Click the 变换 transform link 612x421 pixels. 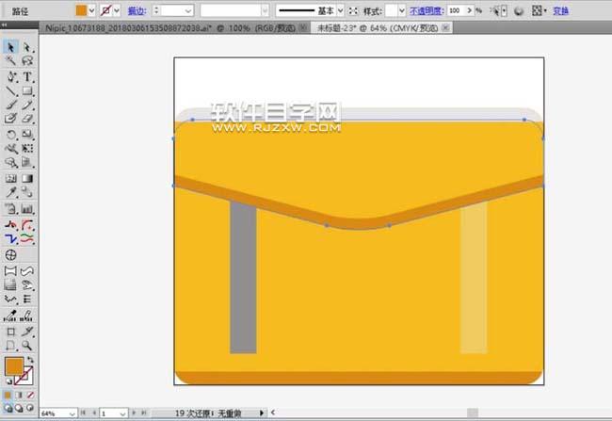click(x=561, y=11)
